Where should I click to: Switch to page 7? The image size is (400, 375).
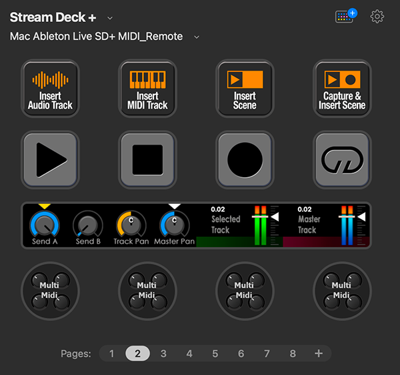tap(267, 354)
